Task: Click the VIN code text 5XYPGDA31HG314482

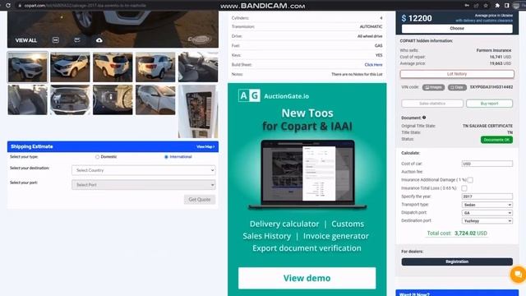Action: pos(491,87)
